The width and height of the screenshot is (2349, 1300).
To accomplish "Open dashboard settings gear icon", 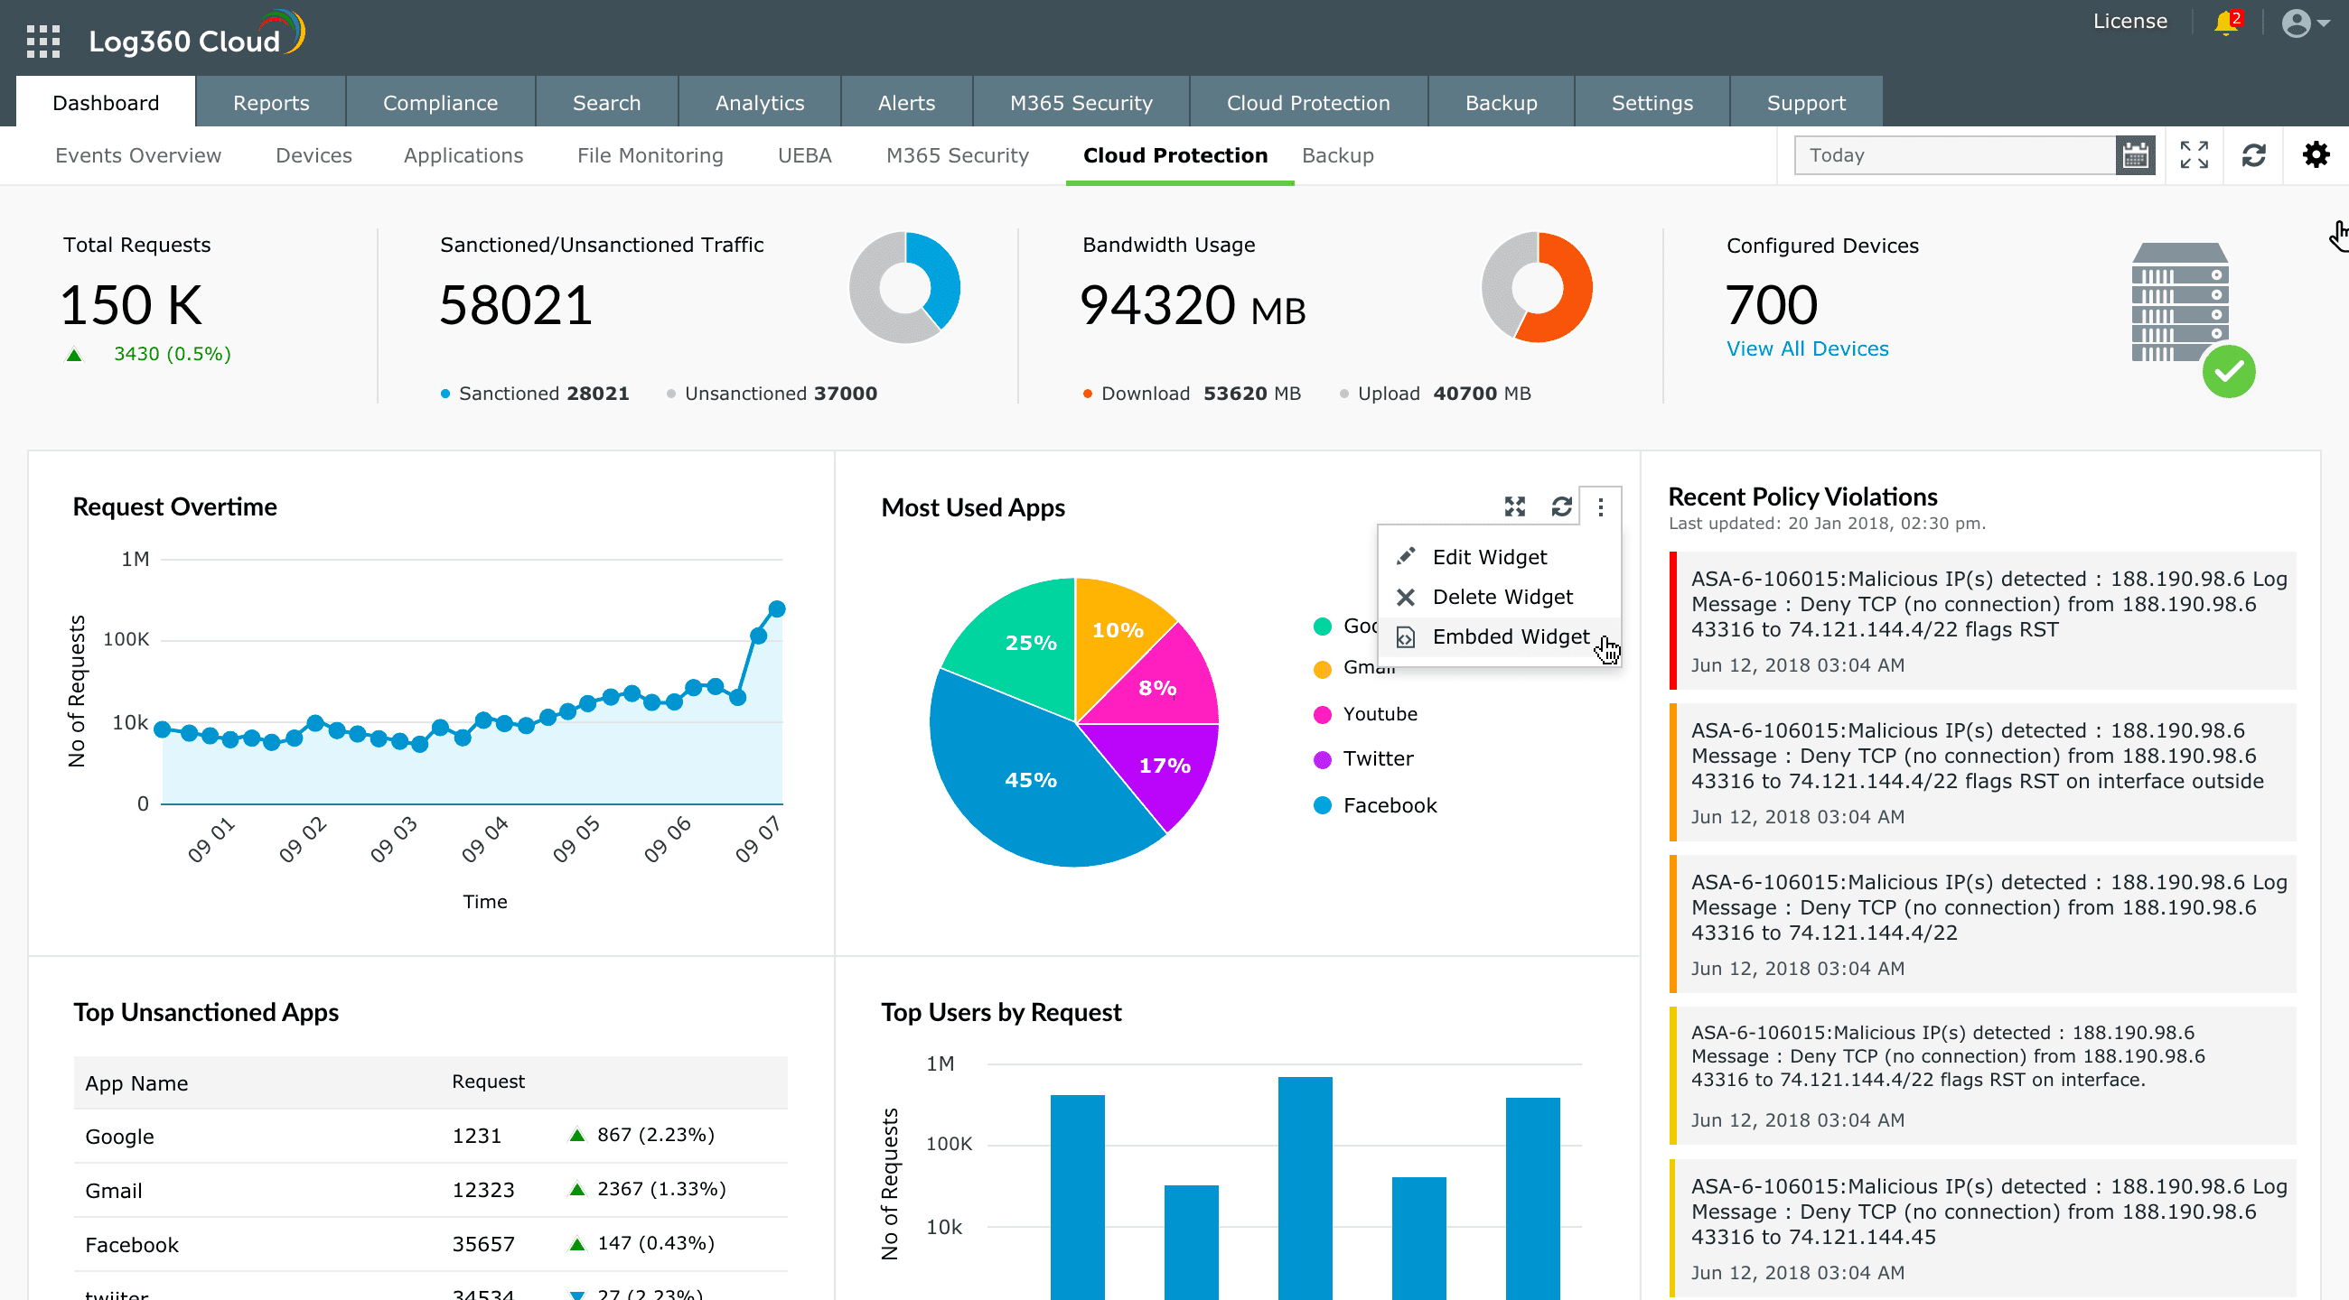I will [2316, 156].
